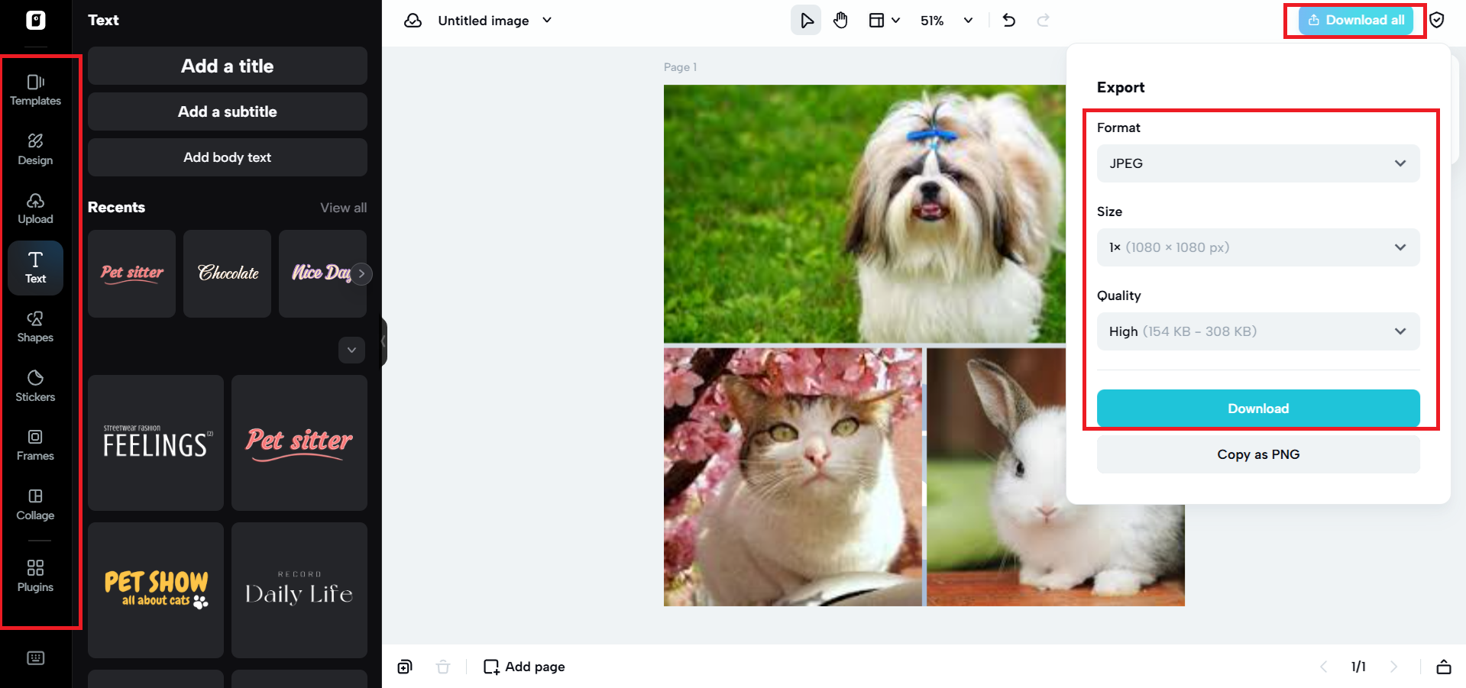Select the Design sidebar icon
1466x688 pixels.
click(35, 149)
